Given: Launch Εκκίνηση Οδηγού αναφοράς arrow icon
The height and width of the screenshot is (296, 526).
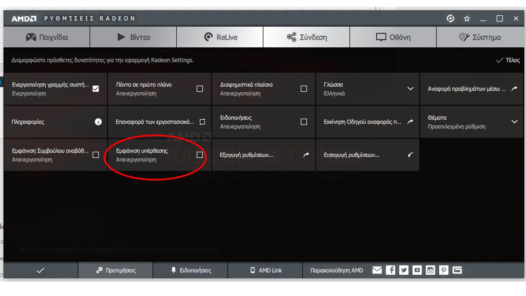Looking at the screenshot, I should [x=410, y=122].
